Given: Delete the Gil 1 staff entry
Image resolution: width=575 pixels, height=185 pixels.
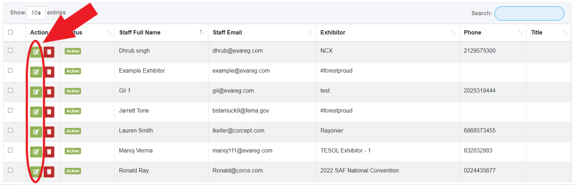Looking at the screenshot, I should pos(49,92).
